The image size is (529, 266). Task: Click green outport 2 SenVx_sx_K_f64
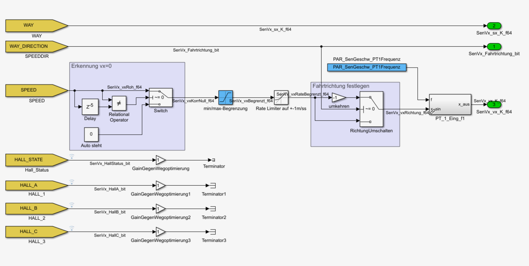point(494,26)
